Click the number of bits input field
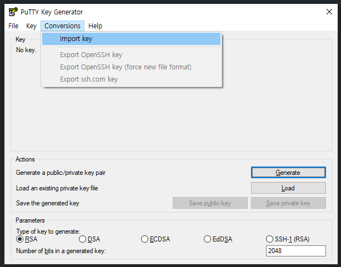 [x=295, y=251]
